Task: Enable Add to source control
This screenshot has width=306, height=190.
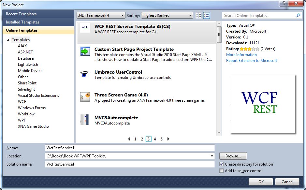Action: tap(221, 170)
